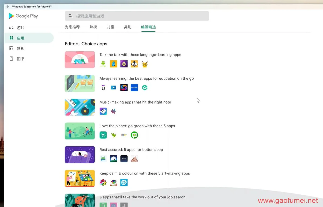Click the classroom education banner thumbnail
323x207 pixels.
80,83
